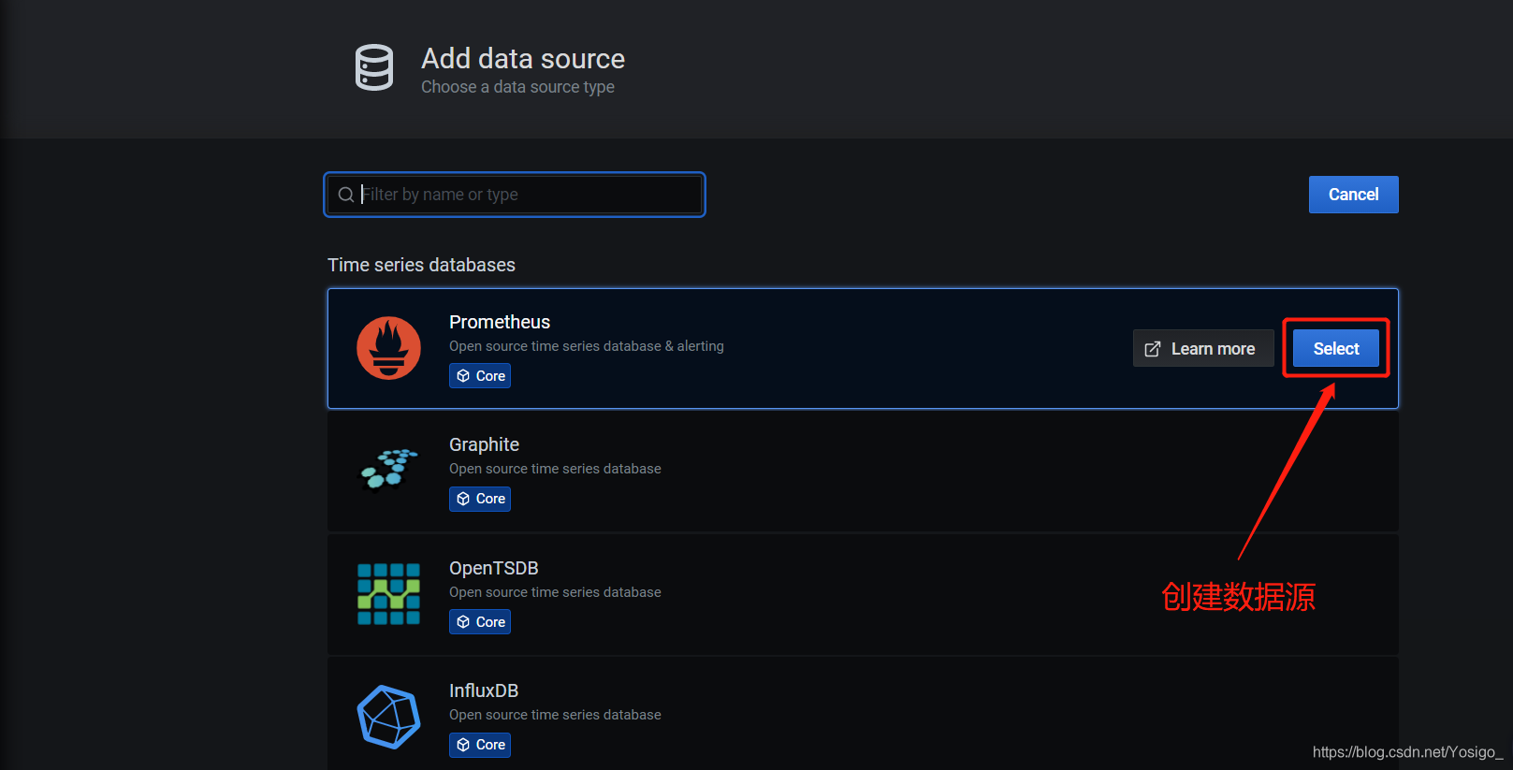Viewport: 1513px width, 770px height.
Task: Click the InfluxDB polyhedron logo icon
Action: click(x=388, y=717)
